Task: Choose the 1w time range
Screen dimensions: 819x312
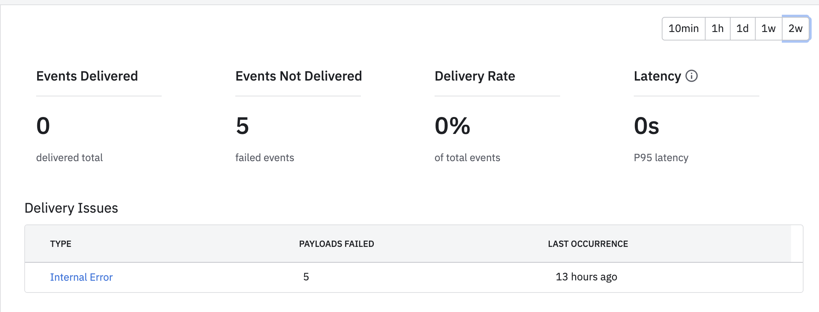Action: tap(769, 28)
